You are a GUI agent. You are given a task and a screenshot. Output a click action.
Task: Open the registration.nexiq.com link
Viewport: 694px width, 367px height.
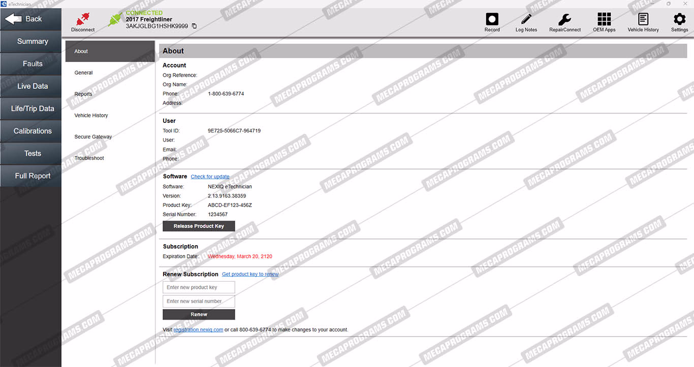[x=198, y=329]
